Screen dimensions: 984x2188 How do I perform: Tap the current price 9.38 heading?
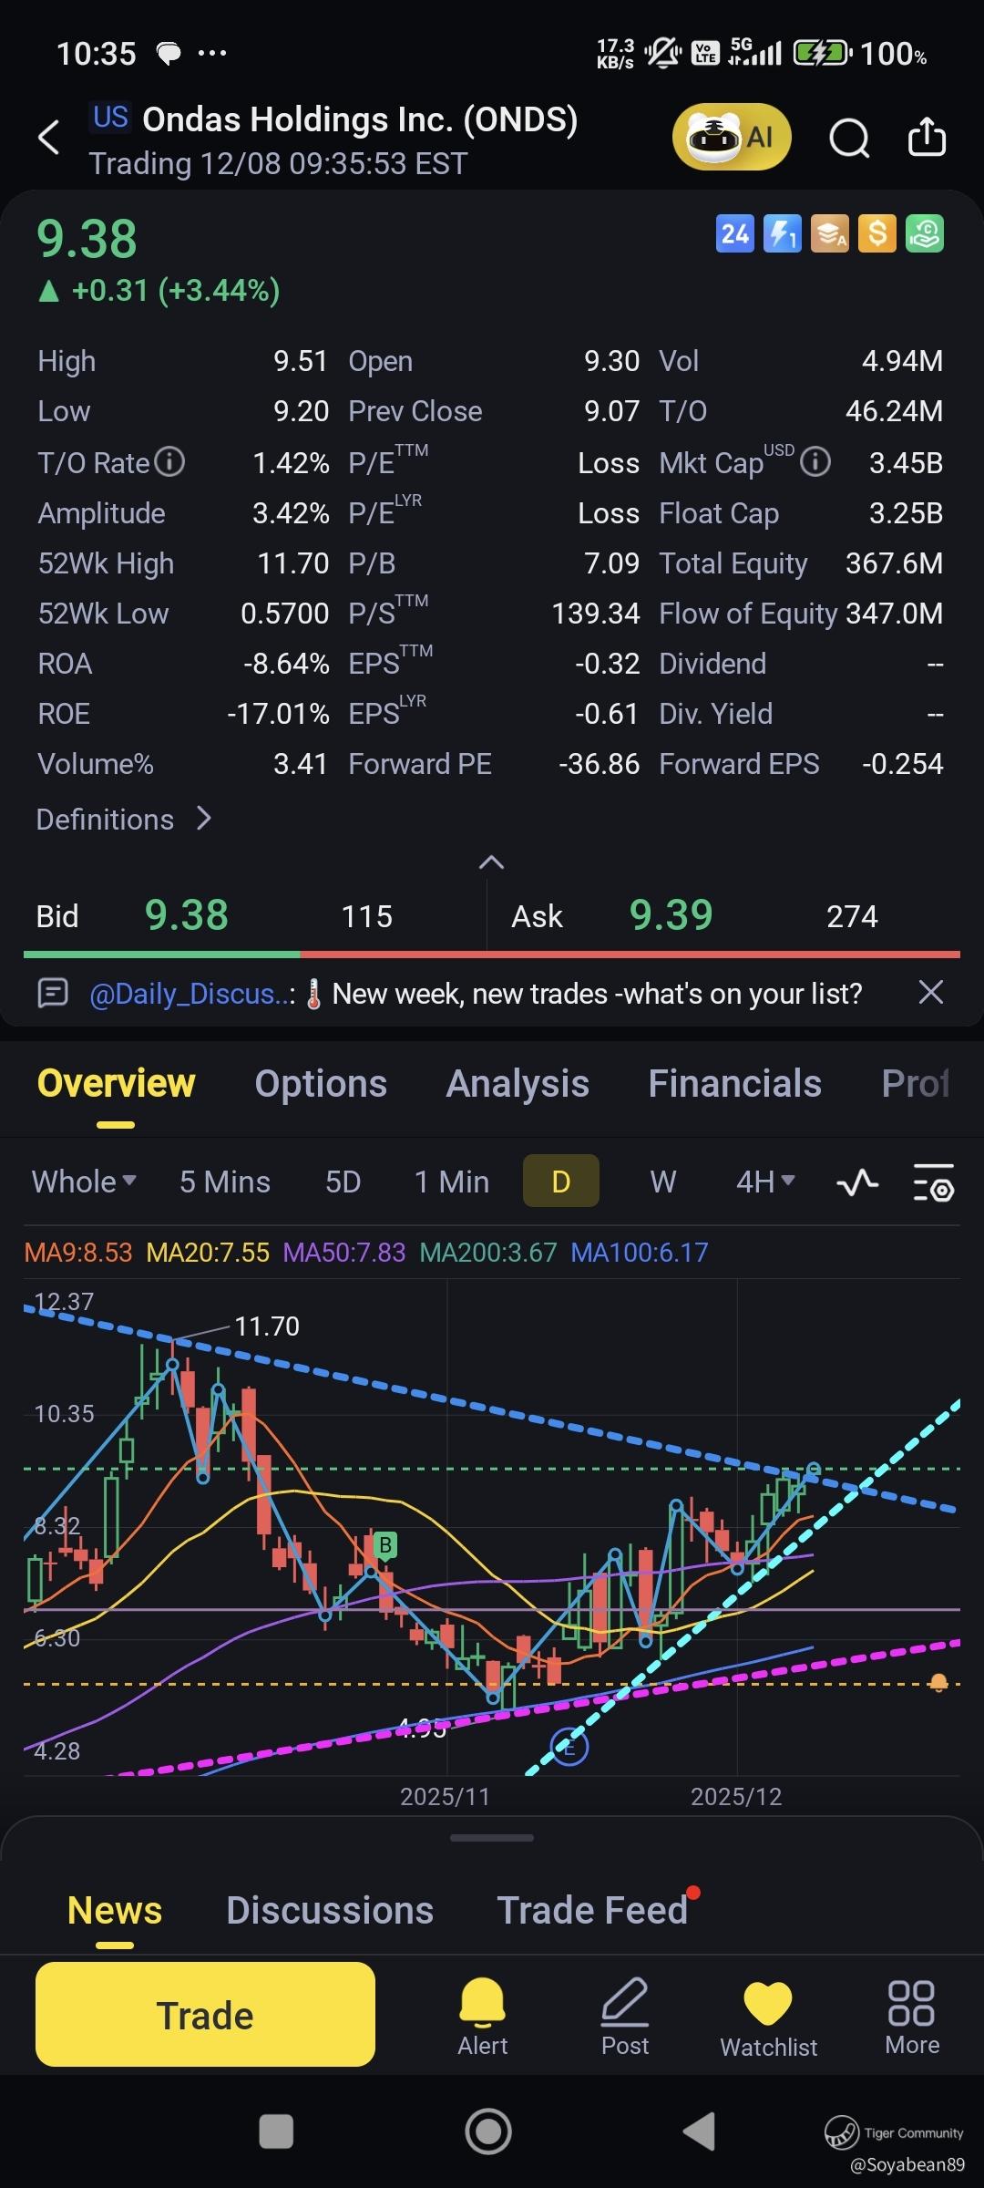[x=87, y=239]
